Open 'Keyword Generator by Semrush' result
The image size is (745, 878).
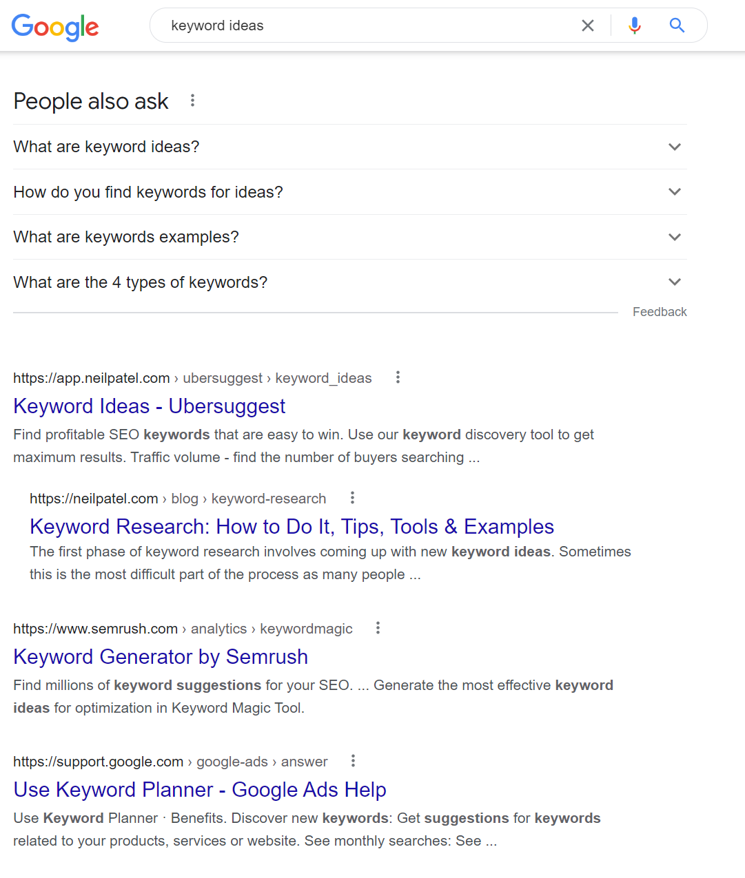coord(161,657)
